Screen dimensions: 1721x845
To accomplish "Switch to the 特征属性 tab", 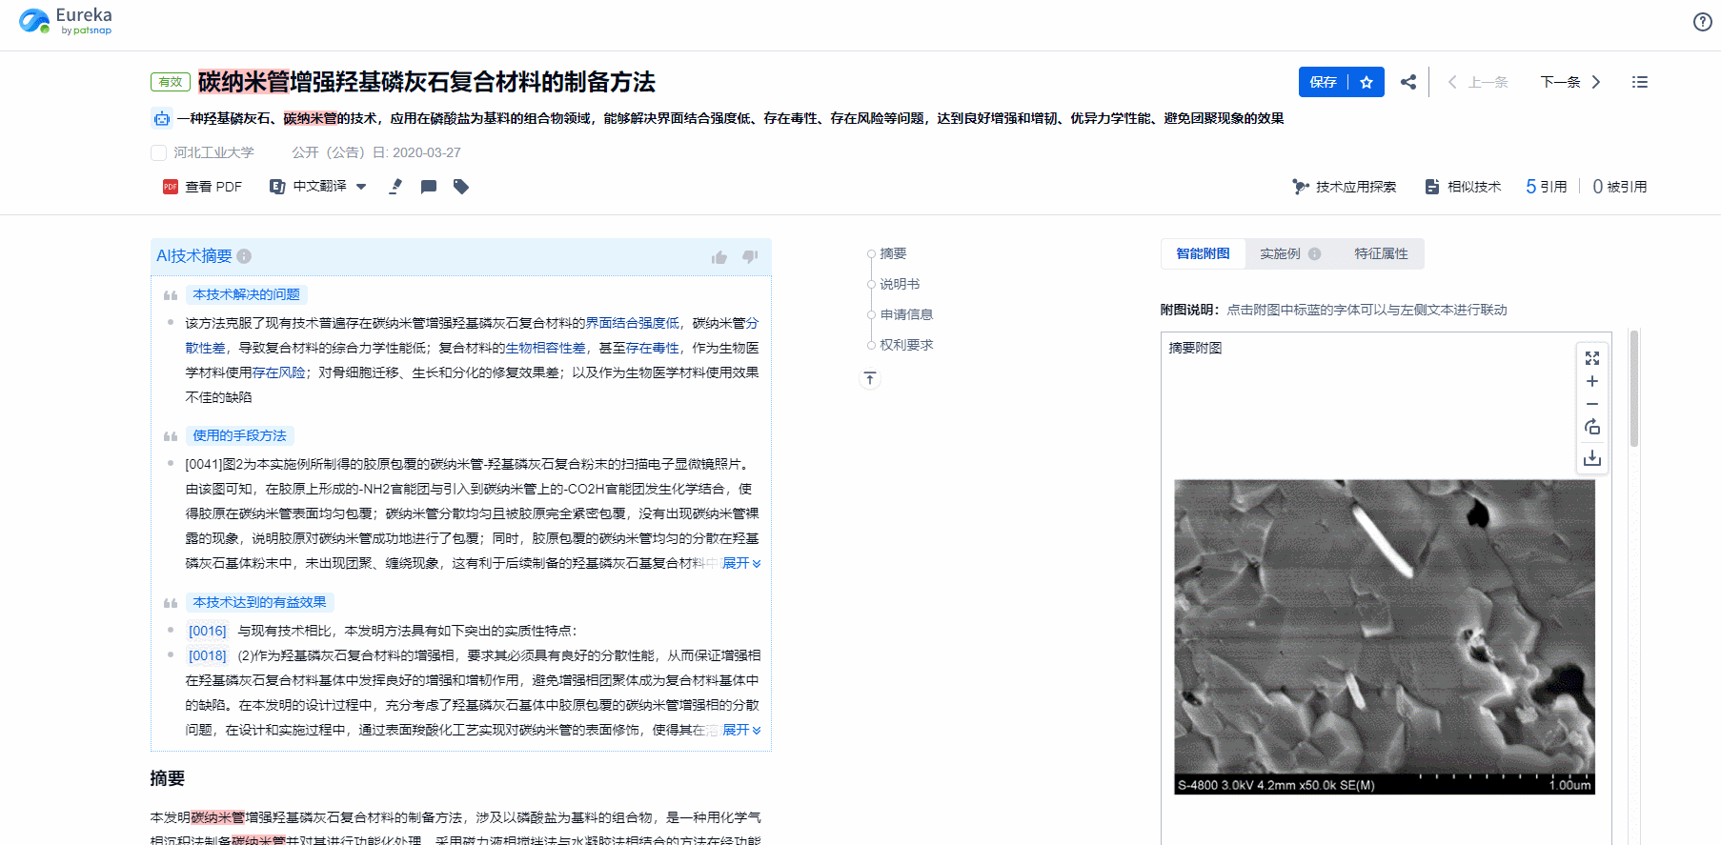I will coord(1381,253).
